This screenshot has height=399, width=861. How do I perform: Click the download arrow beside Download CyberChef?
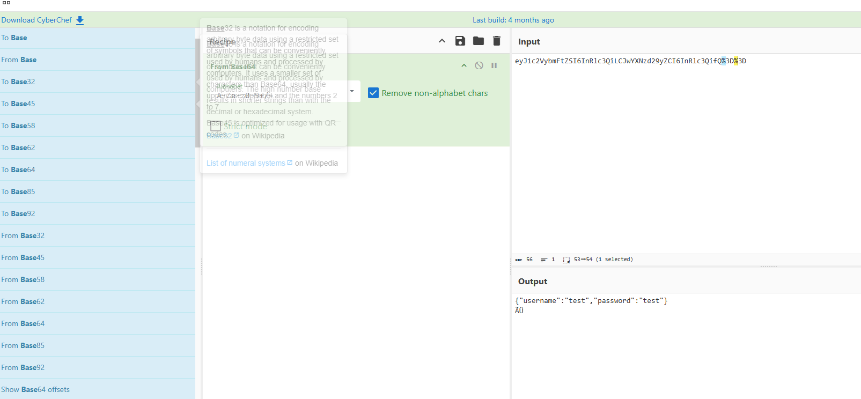click(x=80, y=20)
